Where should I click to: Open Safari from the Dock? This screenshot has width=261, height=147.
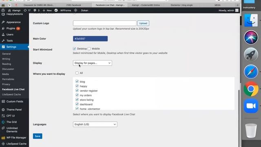[x=251, y=72]
